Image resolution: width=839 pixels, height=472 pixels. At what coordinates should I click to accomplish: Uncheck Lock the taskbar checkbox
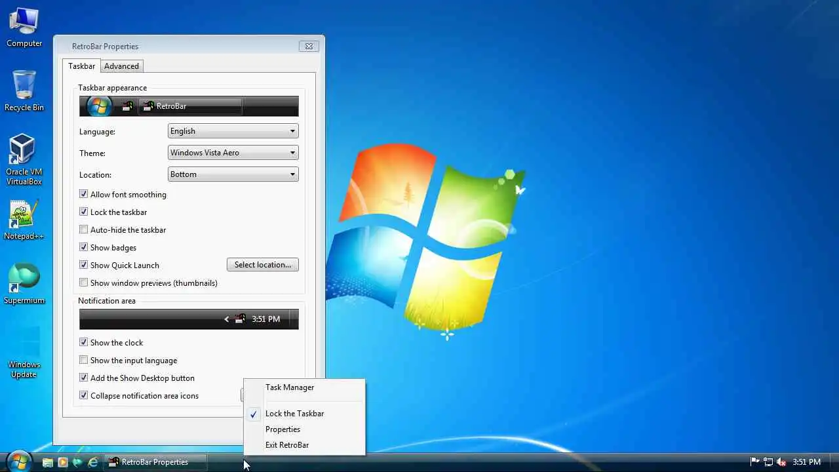tap(83, 212)
